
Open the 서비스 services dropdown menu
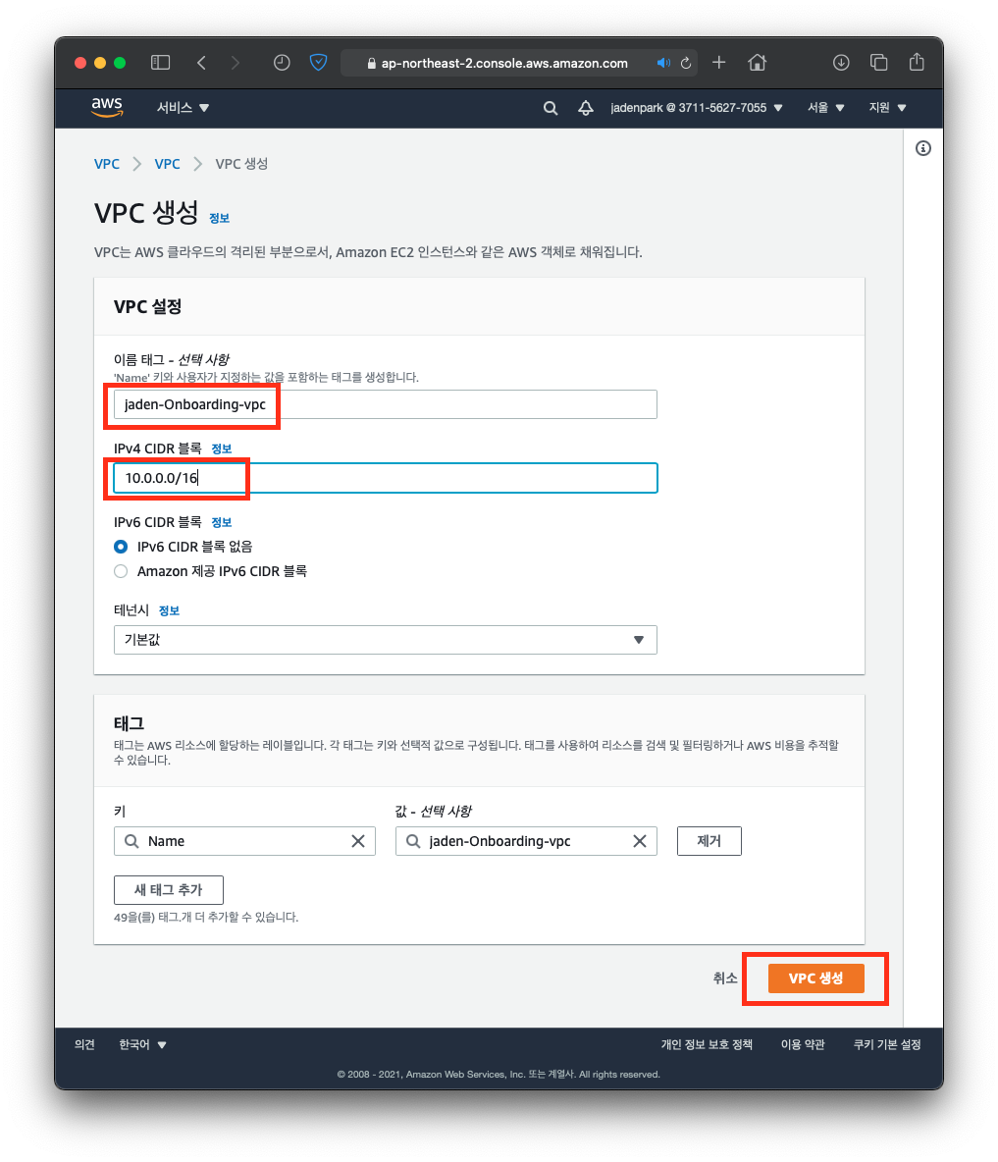[x=183, y=107]
